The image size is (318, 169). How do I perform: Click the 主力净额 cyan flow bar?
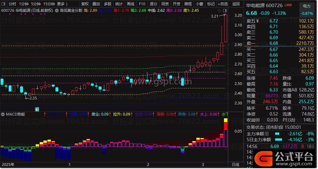[277, 134]
